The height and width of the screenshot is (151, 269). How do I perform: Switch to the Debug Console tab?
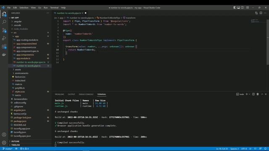tap(86, 94)
